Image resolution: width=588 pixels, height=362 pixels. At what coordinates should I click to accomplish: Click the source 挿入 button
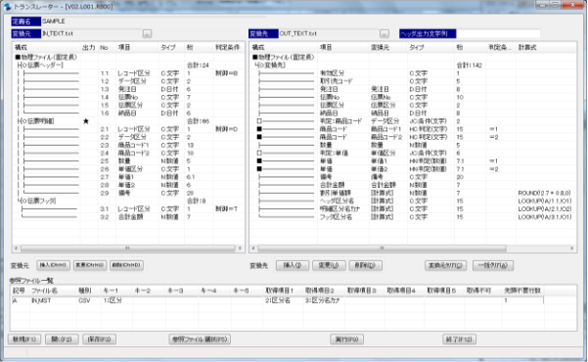pyautogui.click(x=53, y=265)
